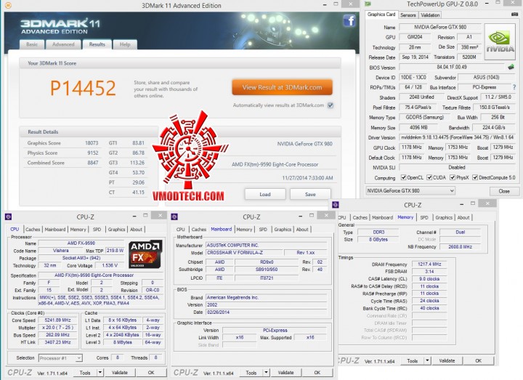Click the AMD FX logo in CPU-Z
This screenshot has height=380, width=523.
(145, 254)
